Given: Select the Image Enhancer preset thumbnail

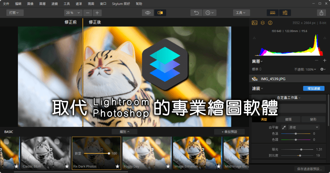Looking at the screenshot, I should click(197, 153).
